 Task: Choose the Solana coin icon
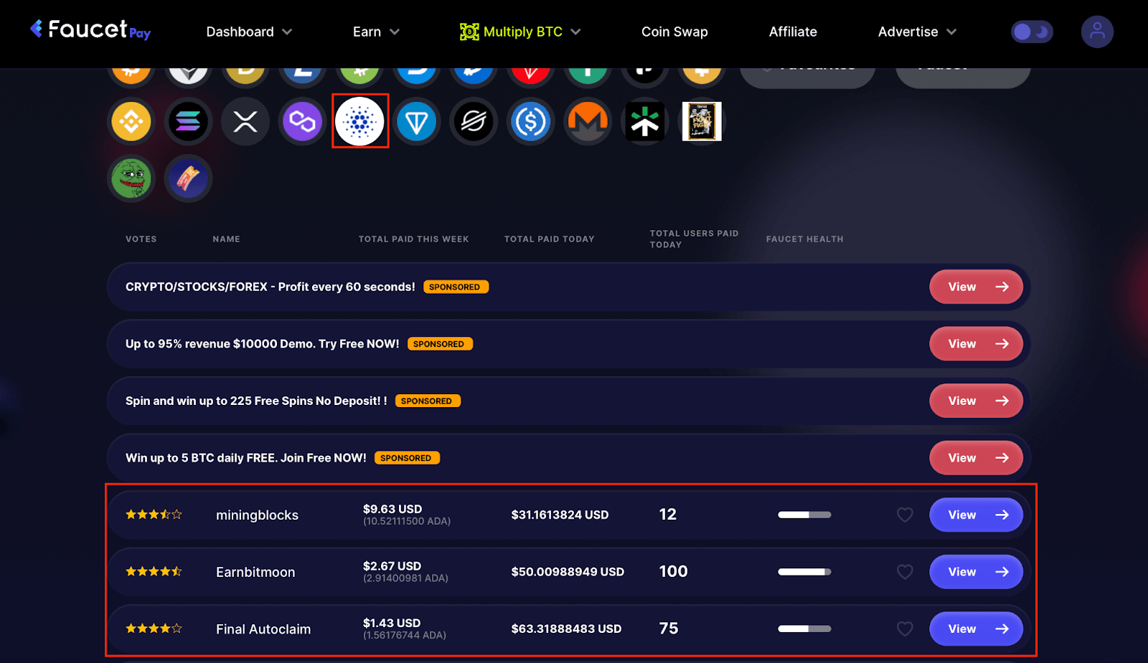(x=188, y=122)
